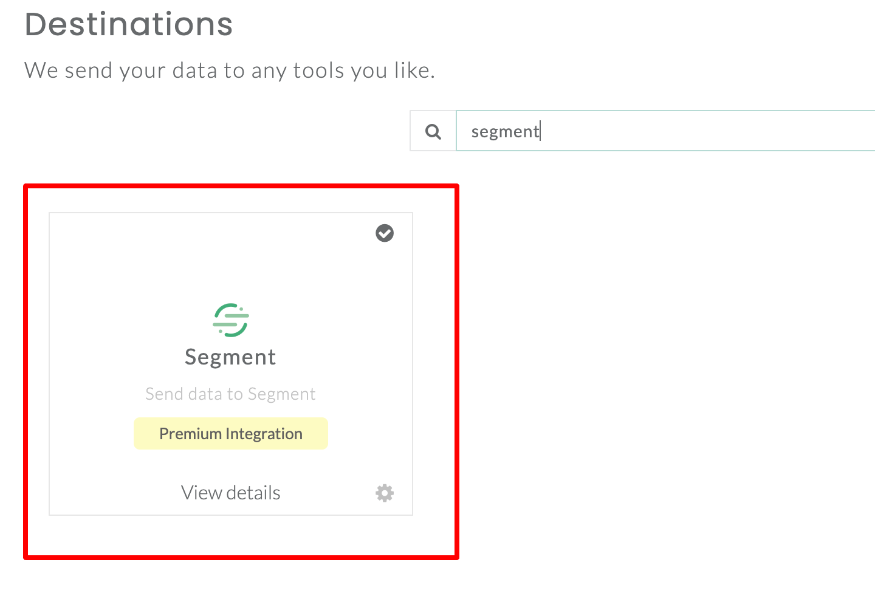
Task: Click the enabled checkmark on Segment card
Action: [385, 233]
